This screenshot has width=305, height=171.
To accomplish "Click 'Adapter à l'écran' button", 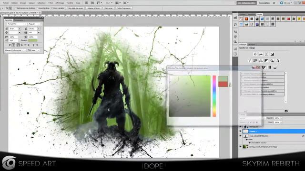I will coord(94,8).
